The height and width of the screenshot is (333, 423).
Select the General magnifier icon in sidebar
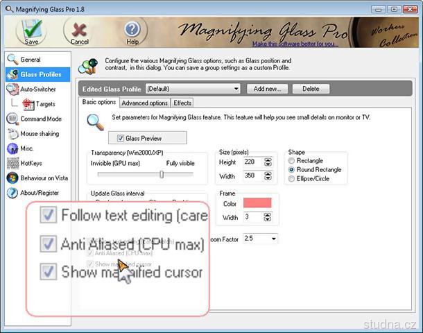pyautogui.click(x=12, y=60)
